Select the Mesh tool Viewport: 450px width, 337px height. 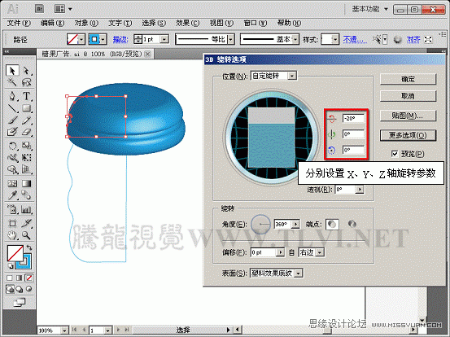[x=12, y=183]
